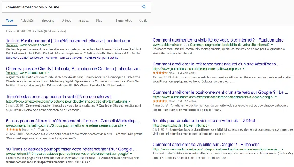Open arrow menu beside blog.comexplorer.com URL

pos(129,101)
